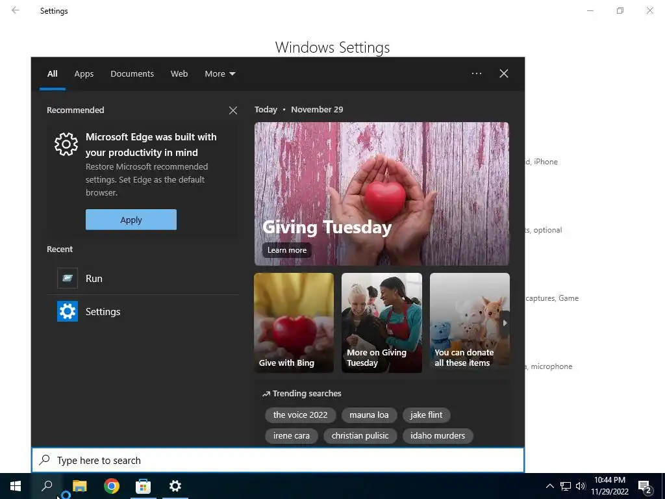Open the notification action center
The width and height of the screenshot is (665, 499).
click(645, 487)
